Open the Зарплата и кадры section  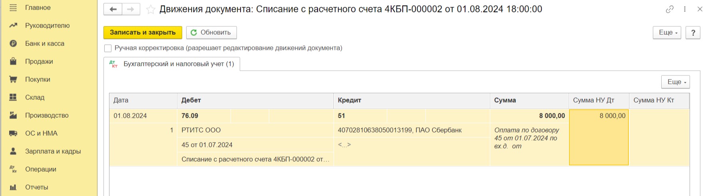point(53,151)
